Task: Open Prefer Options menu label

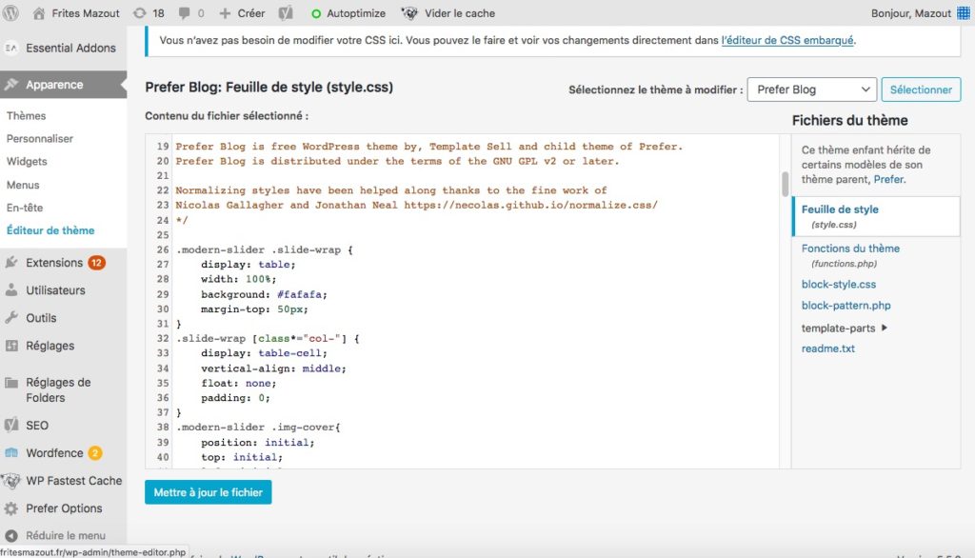Action: pyautogui.click(x=64, y=508)
